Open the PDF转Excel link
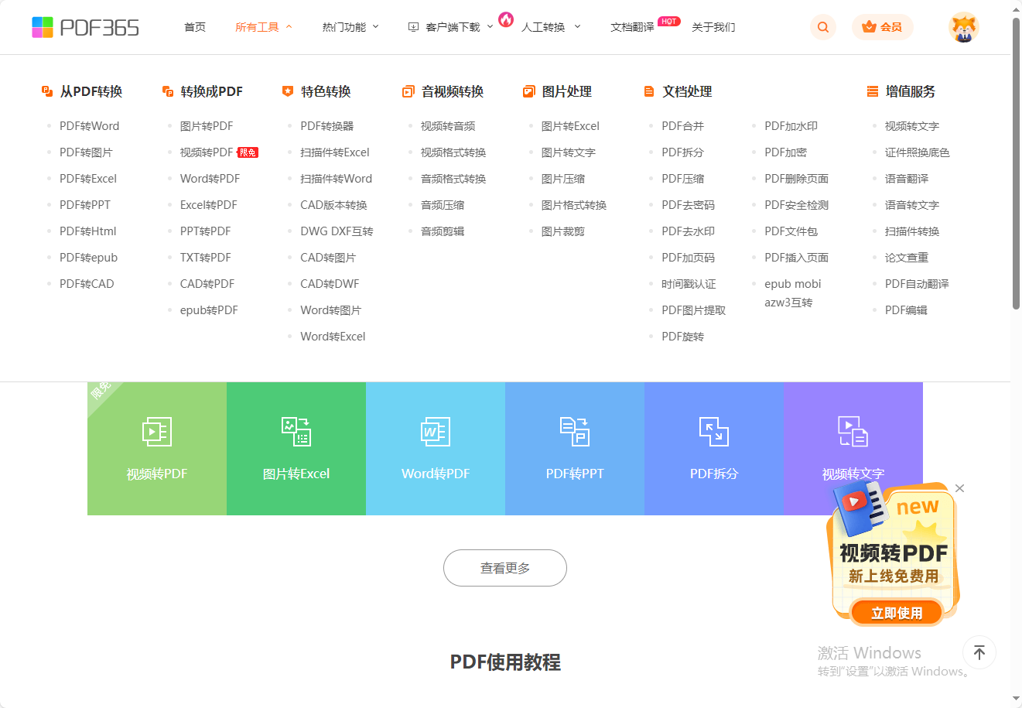Viewport: 1022px width, 708px height. coord(88,179)
